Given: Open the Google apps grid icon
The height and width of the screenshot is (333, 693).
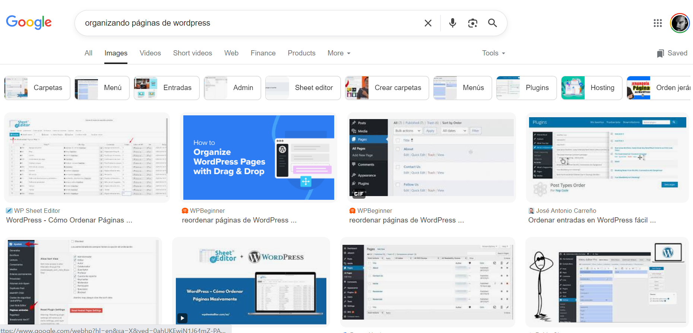Looking at the screenshot, I should coord(658,23).
